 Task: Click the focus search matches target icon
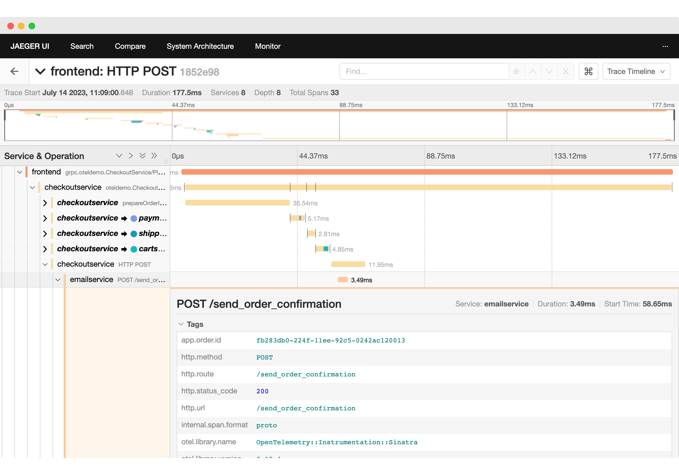point(516,71)
